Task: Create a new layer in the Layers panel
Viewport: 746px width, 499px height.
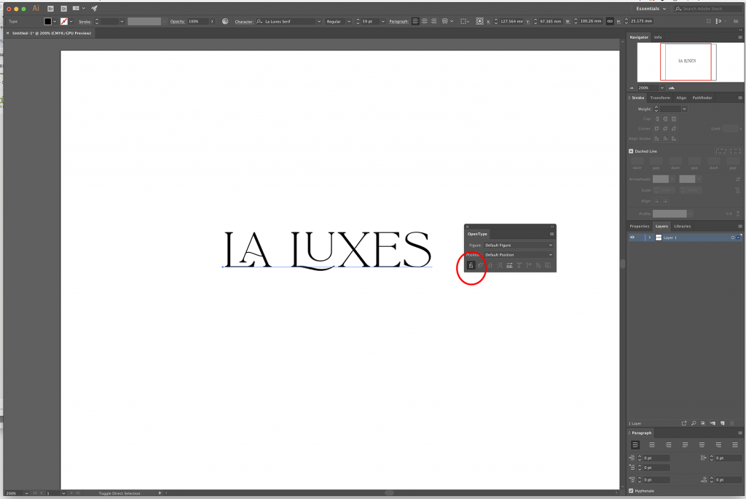Action: point(723,423)
